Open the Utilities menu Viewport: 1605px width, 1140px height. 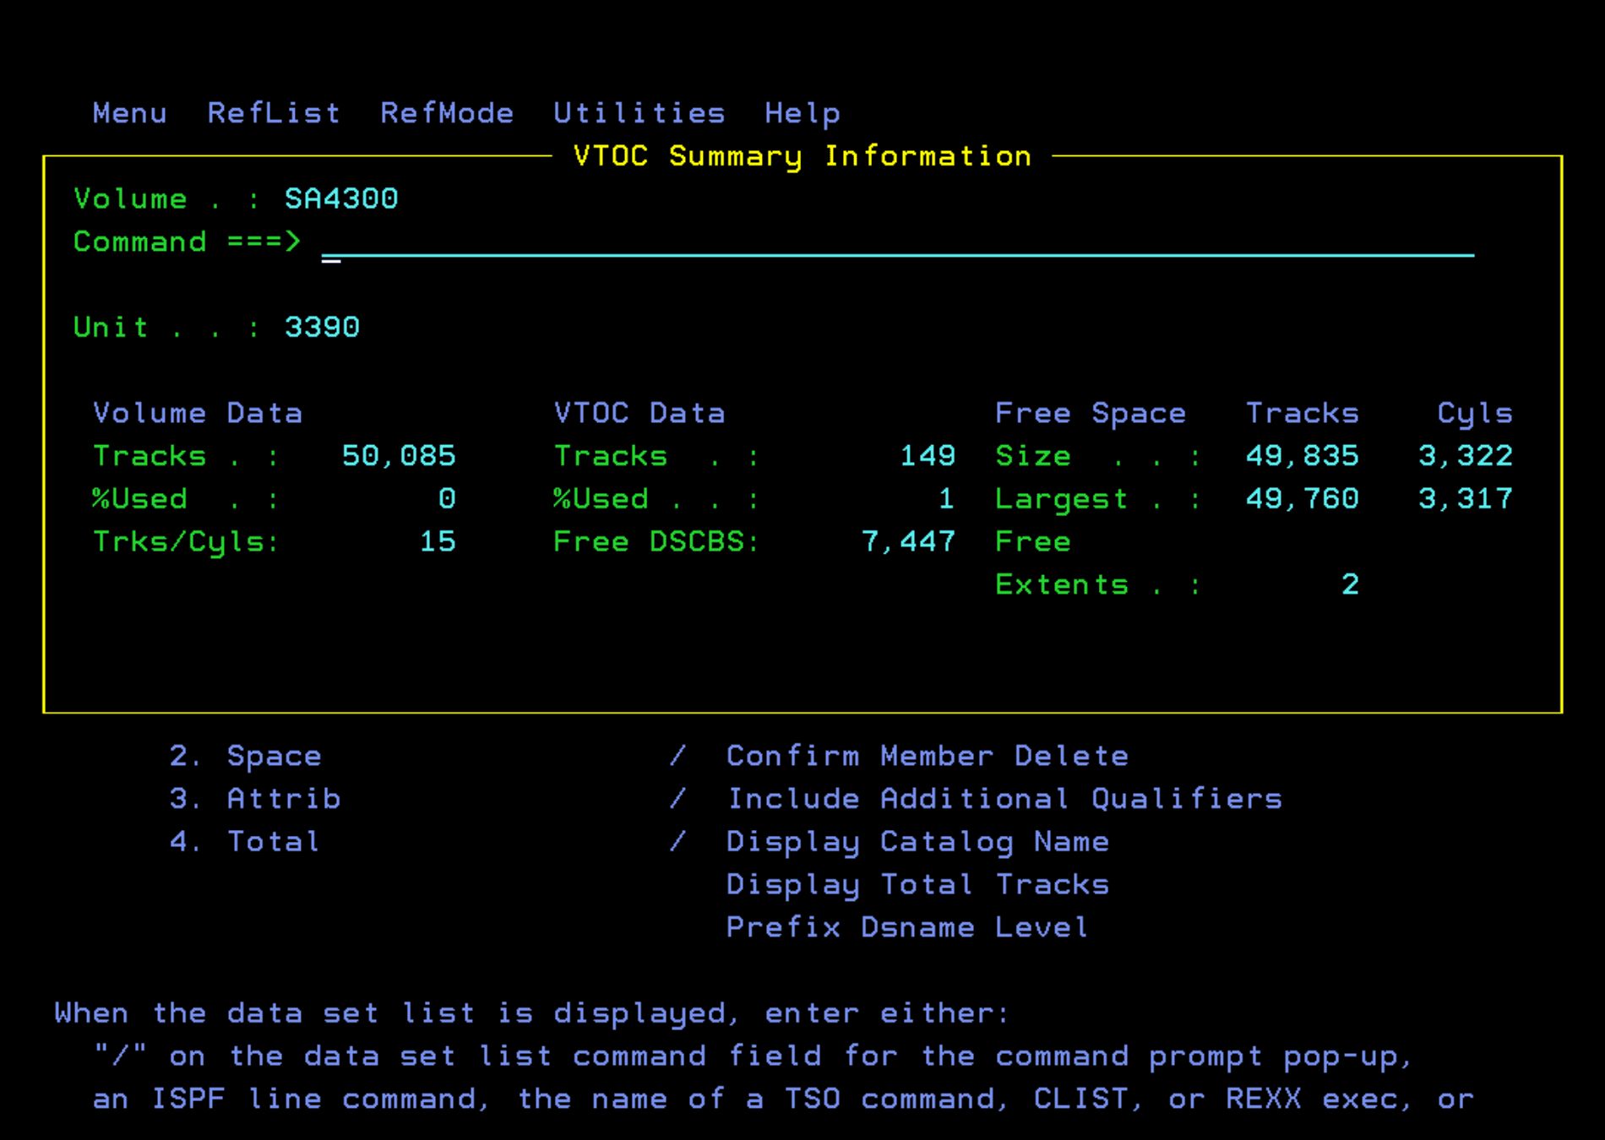pyautogui.click(x=639, y=112)
